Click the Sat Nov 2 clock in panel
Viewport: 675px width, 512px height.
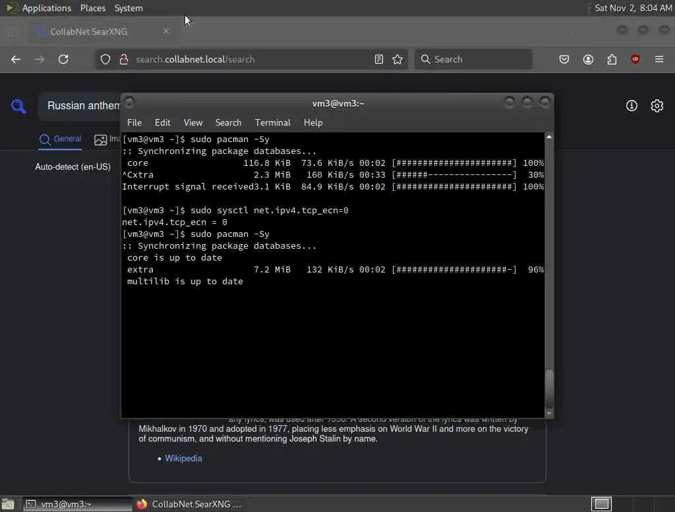pos(633,8)
